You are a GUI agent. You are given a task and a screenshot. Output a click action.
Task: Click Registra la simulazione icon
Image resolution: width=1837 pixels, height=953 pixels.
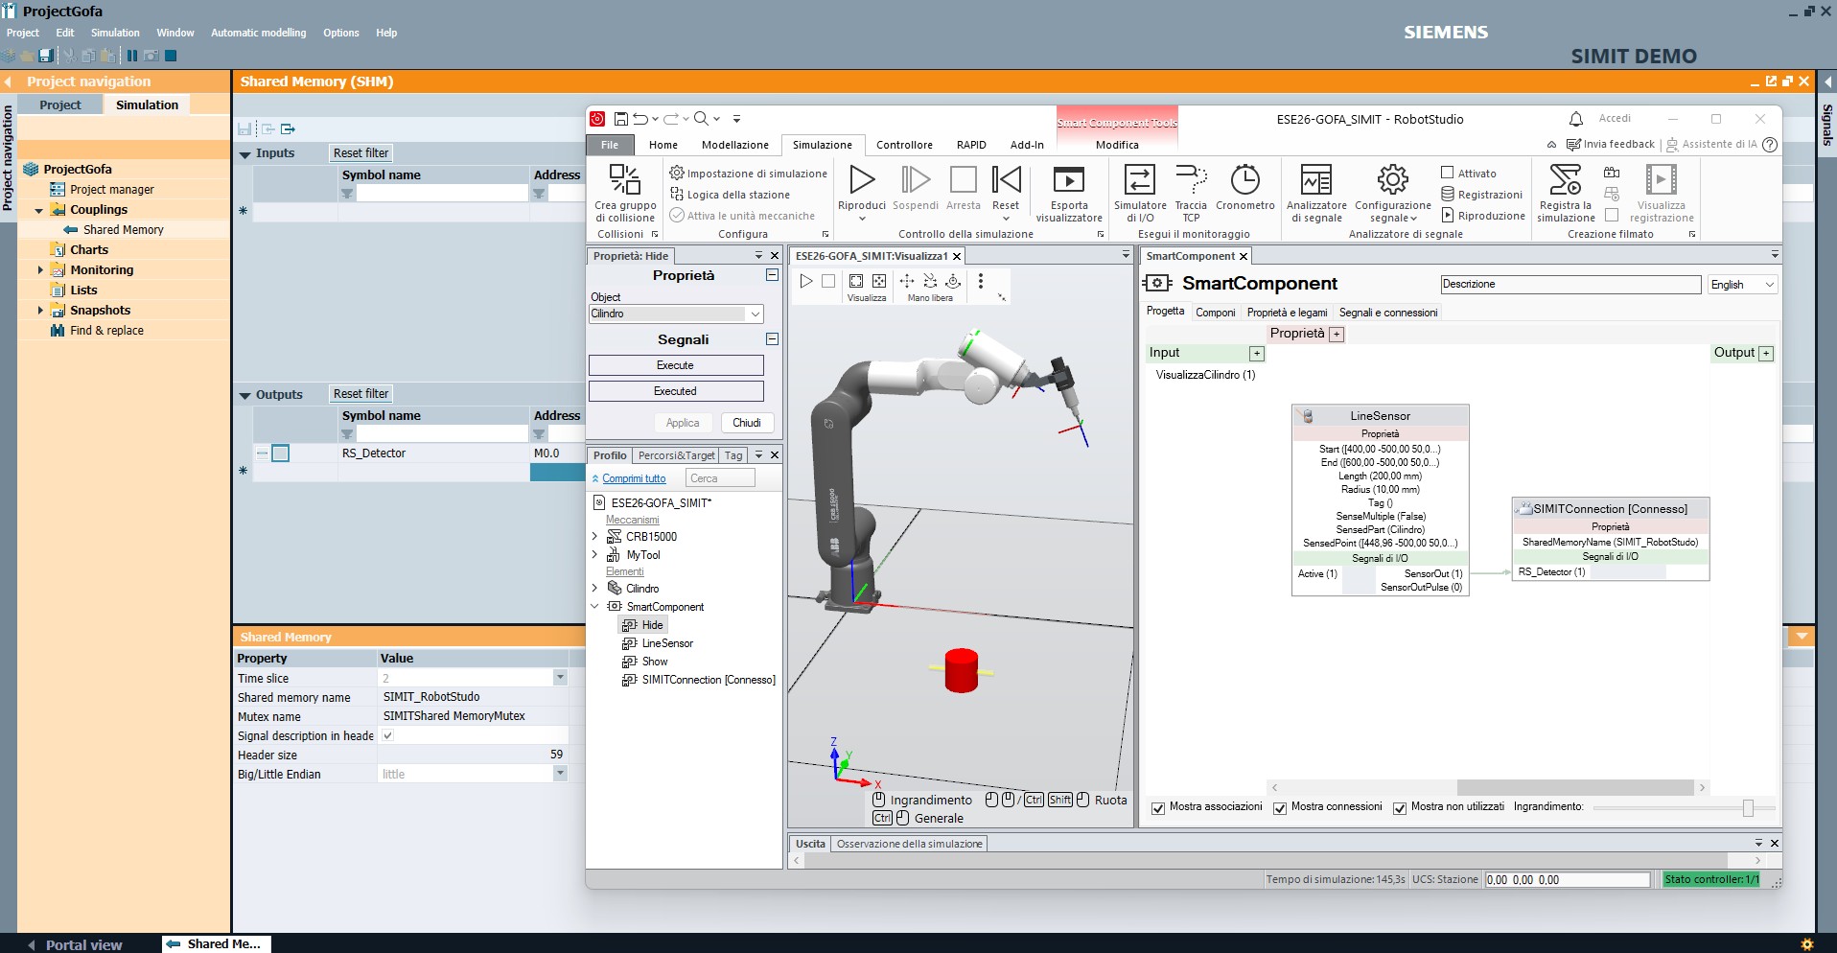1565,180
